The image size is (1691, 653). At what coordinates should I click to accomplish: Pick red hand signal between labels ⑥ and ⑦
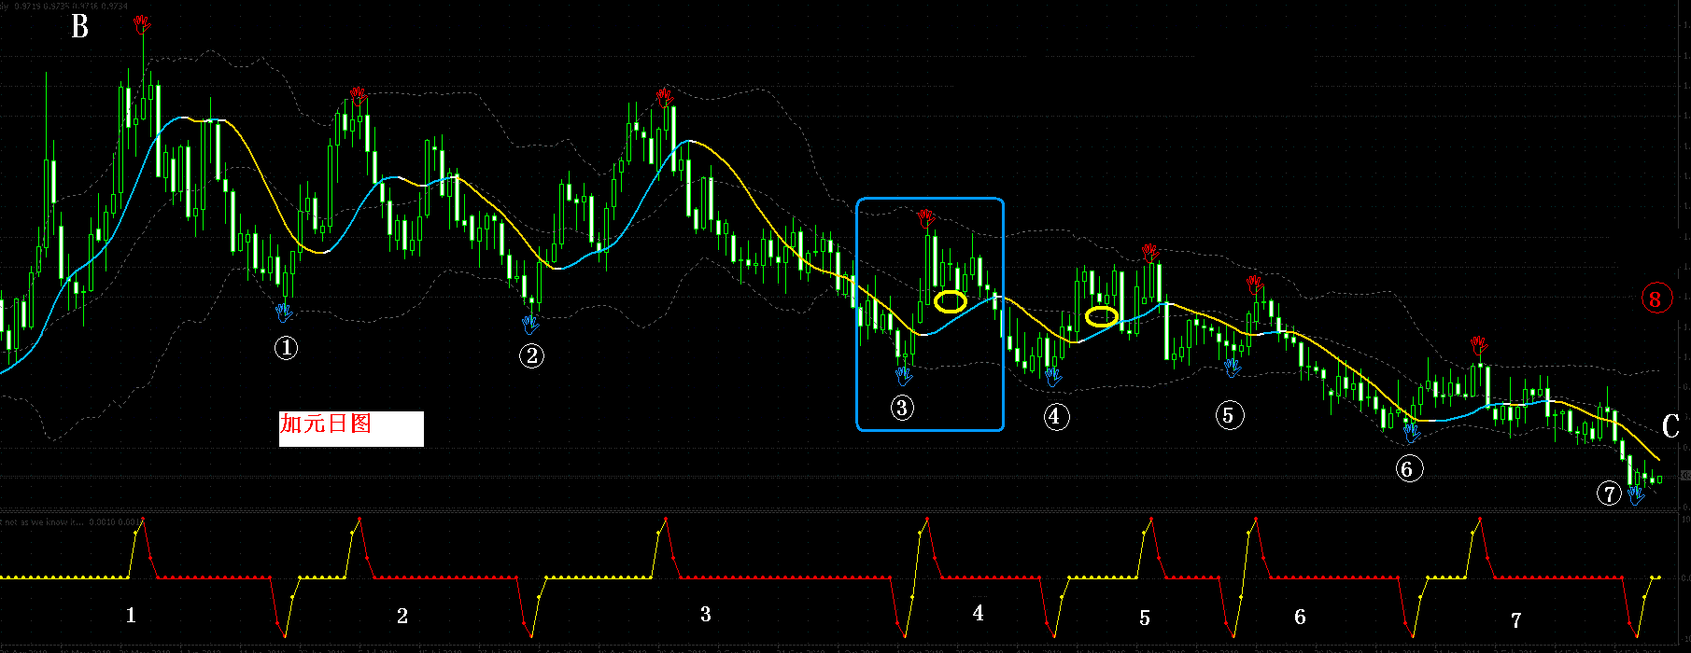(1477, 346)
